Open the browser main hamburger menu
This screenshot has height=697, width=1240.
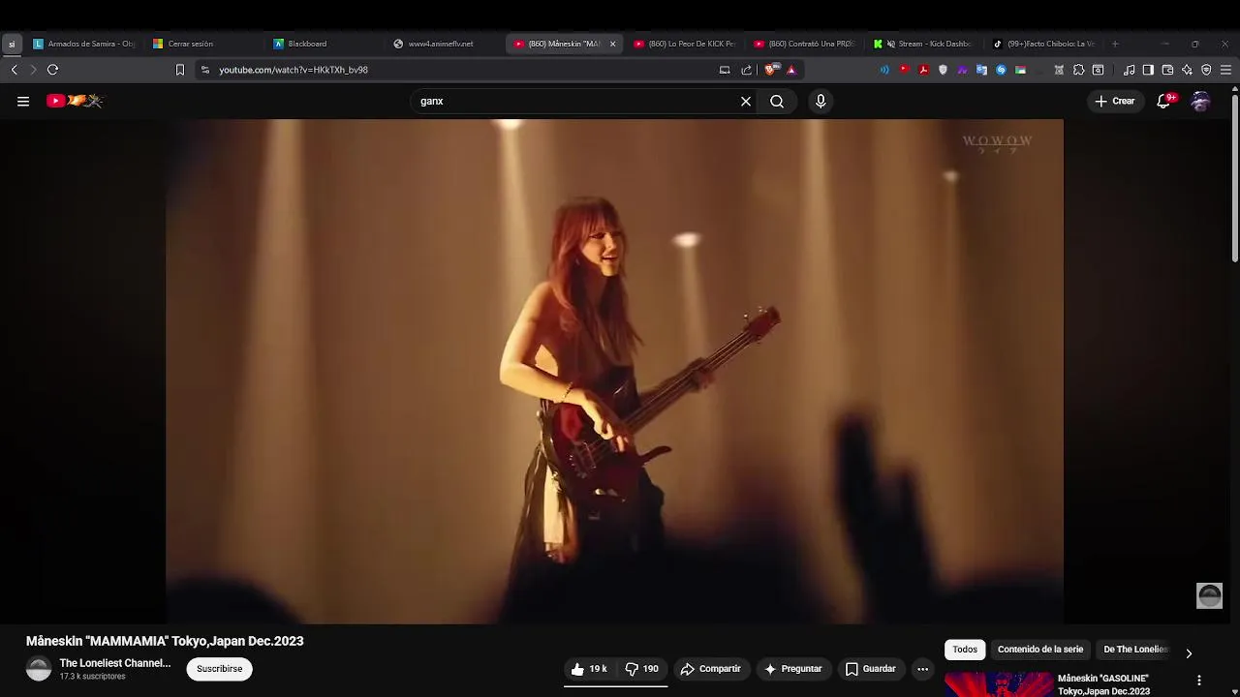1225,70
